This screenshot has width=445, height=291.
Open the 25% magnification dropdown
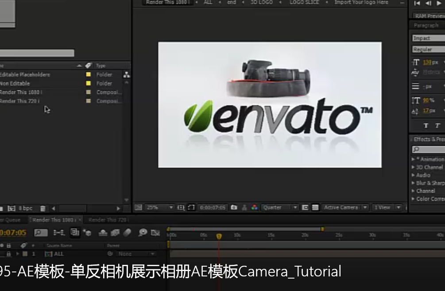coord(159,208)
